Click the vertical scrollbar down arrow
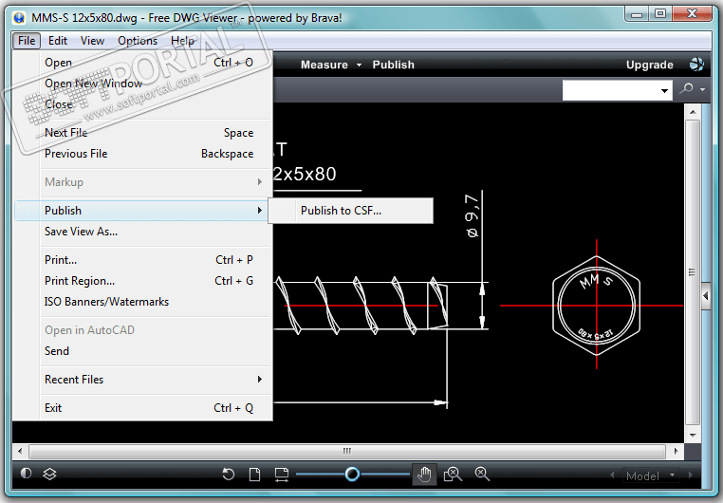This screenshot has height=503, width=723. (693, 436)
